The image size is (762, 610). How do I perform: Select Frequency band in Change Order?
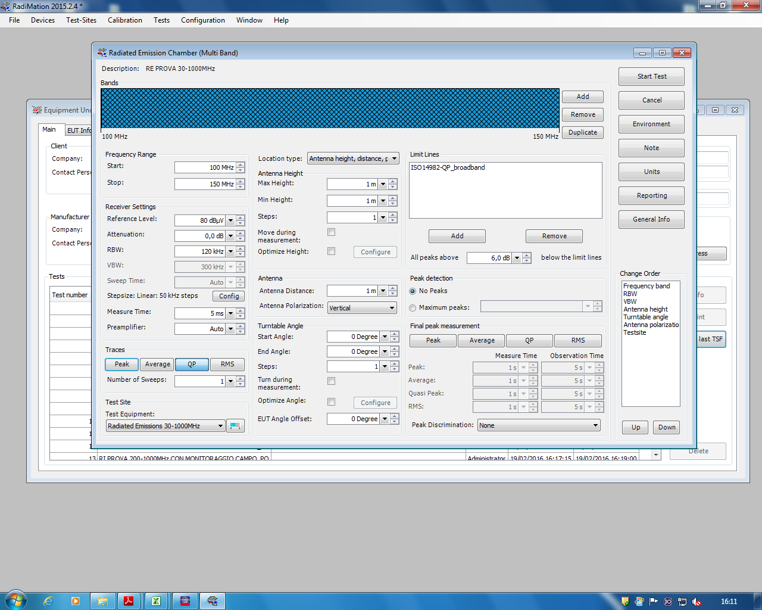coord(647,286)
